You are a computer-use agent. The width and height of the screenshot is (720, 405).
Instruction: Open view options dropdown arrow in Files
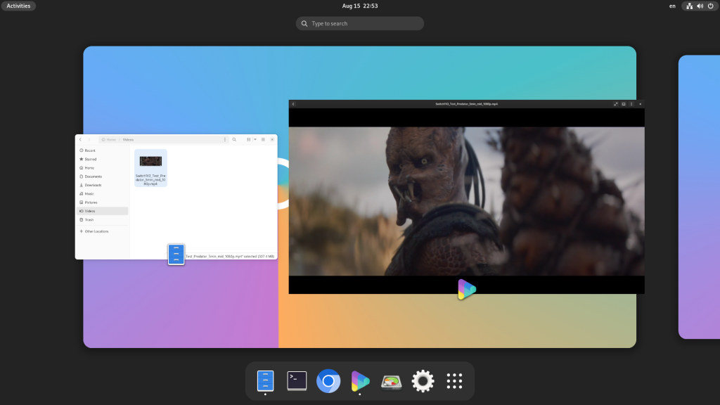click(255, 140)
